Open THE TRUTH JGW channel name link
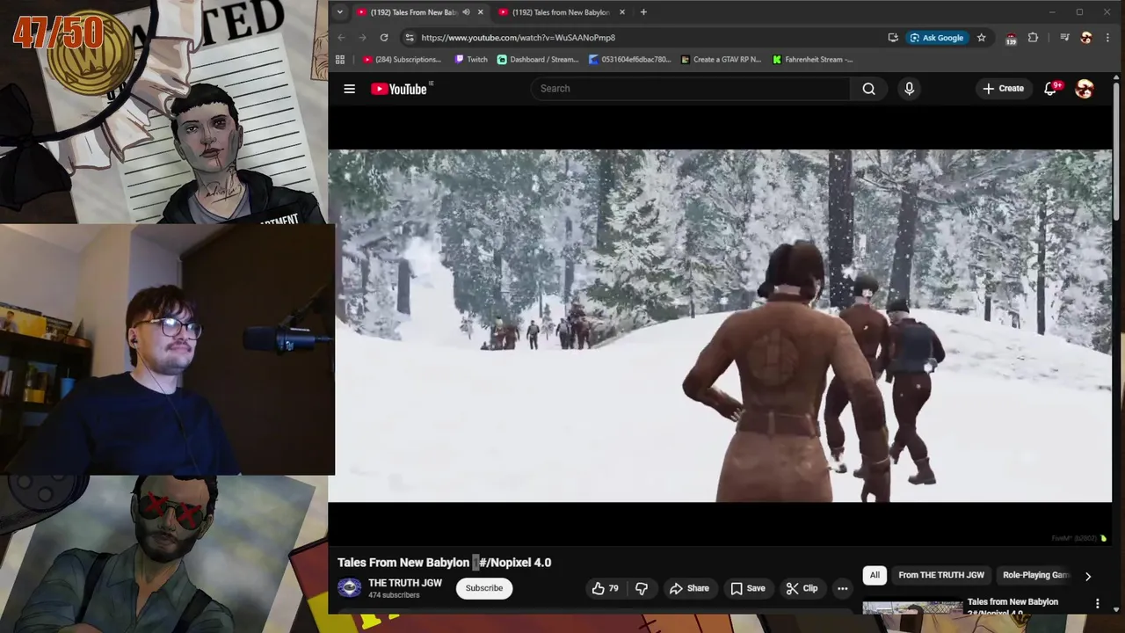This screenshot has width=1125, height=633. [x=405, y=583]
